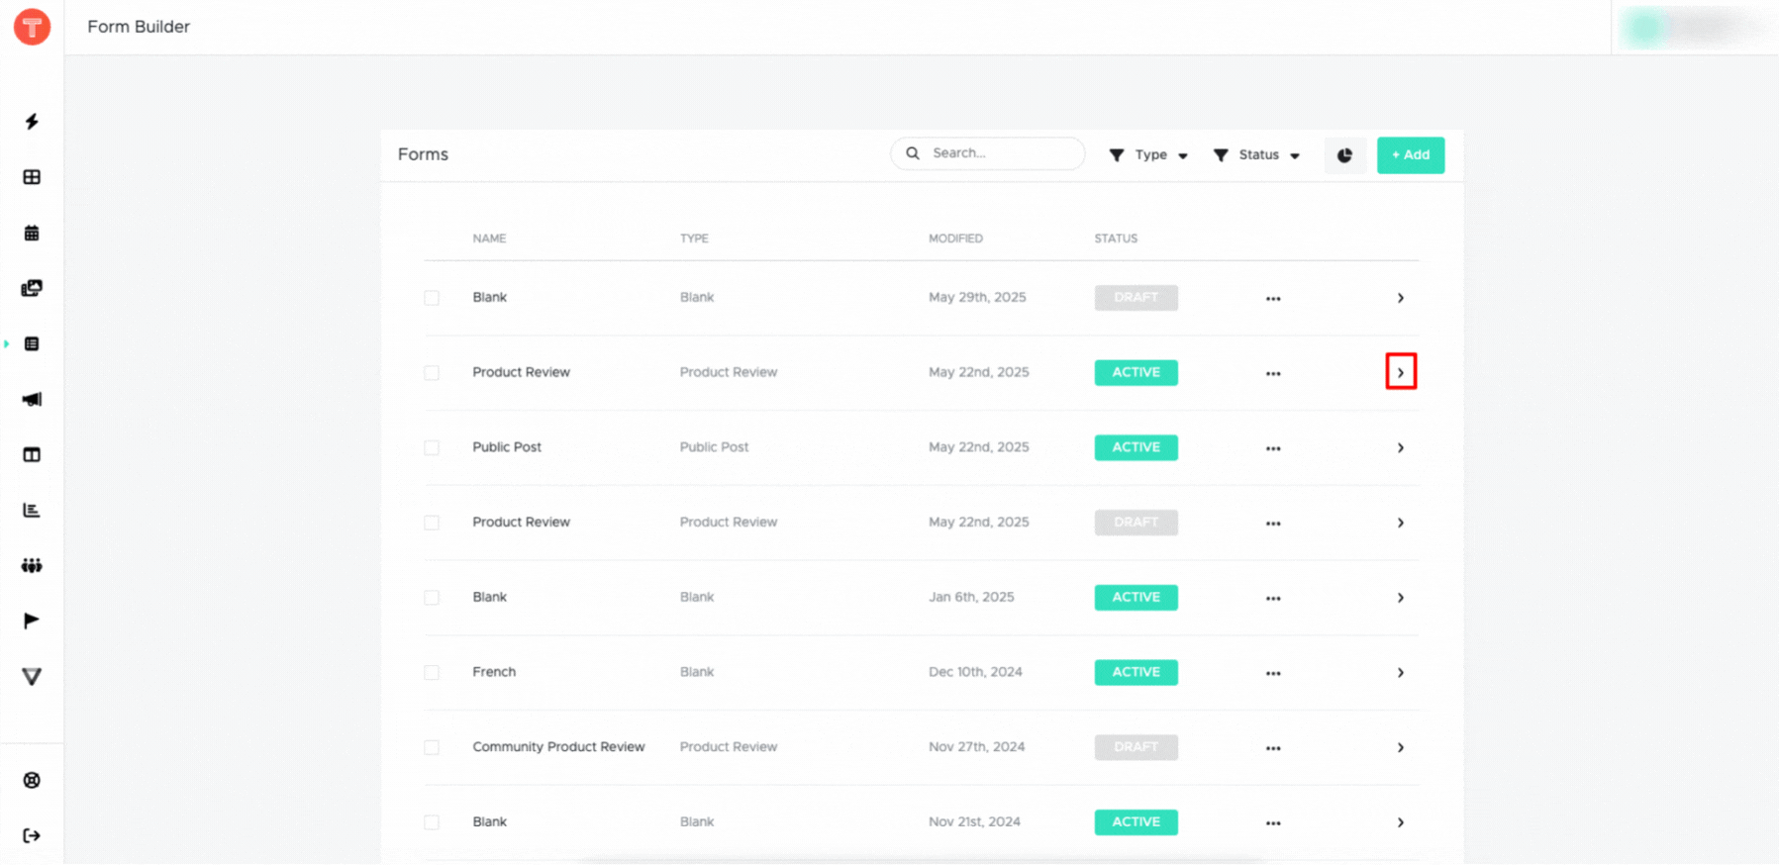
Task: Open ellipsis menu for Community Product Review row
Action: [x=1273, y=748]
